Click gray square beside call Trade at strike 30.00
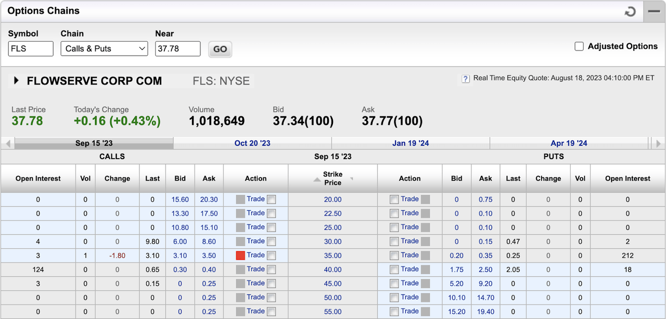 240,241
